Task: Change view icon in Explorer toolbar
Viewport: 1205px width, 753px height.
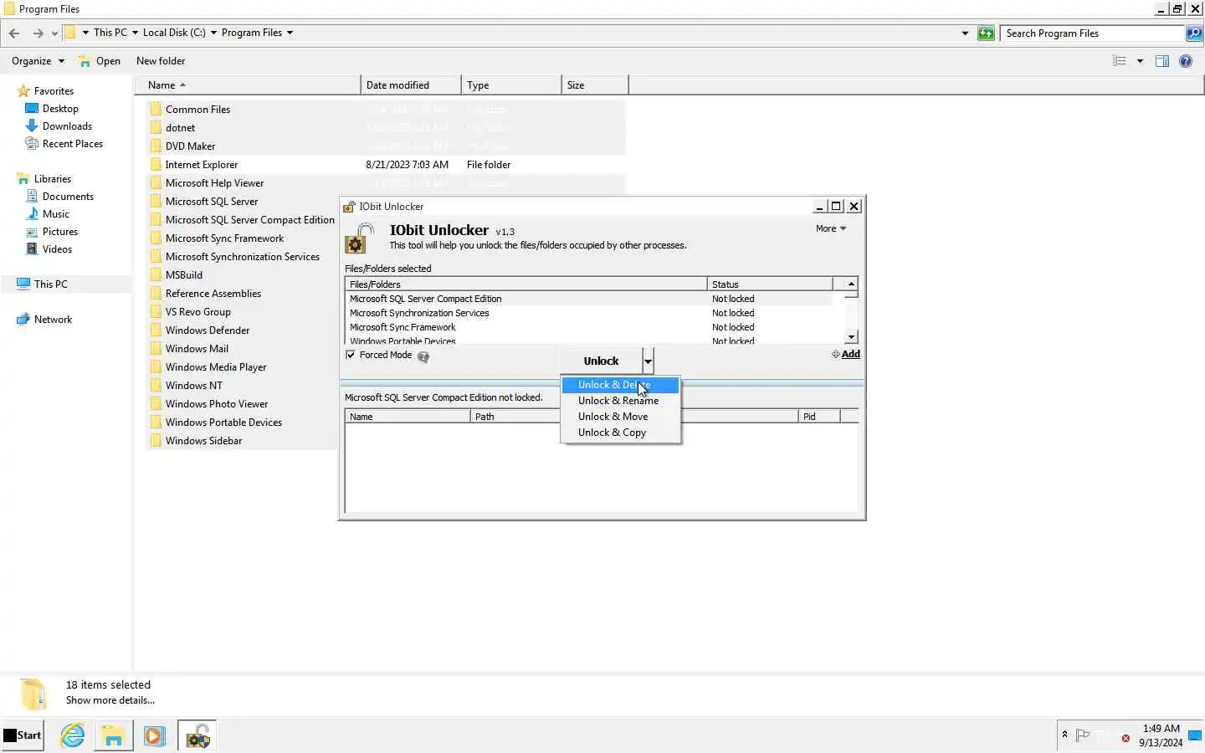Action: point(1120,61)
